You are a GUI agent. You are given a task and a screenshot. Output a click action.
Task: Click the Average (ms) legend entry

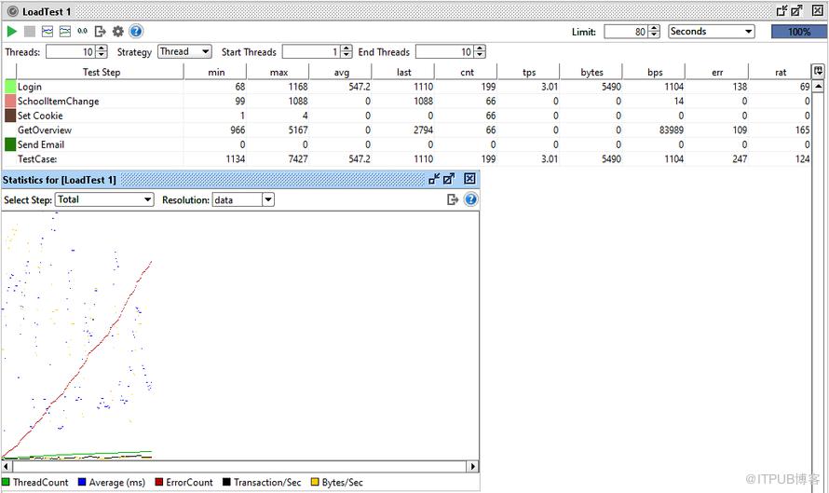[x=112, y=483]
